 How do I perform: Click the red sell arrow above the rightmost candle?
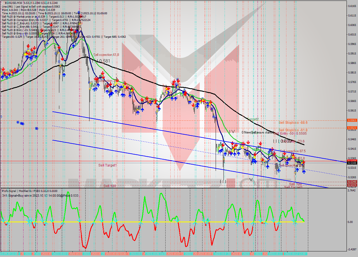pos(303,162)
